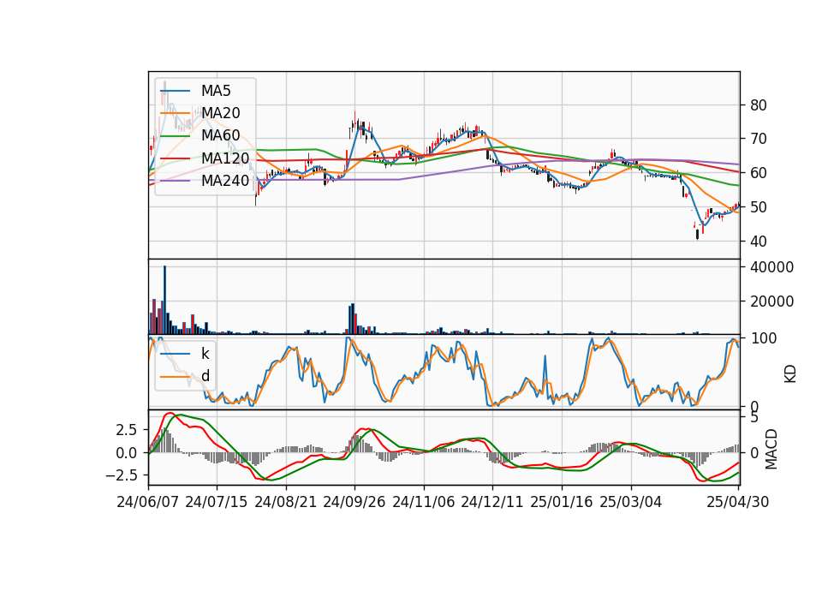
Task: Click the KD axis title
Action: tap(790, 373)
